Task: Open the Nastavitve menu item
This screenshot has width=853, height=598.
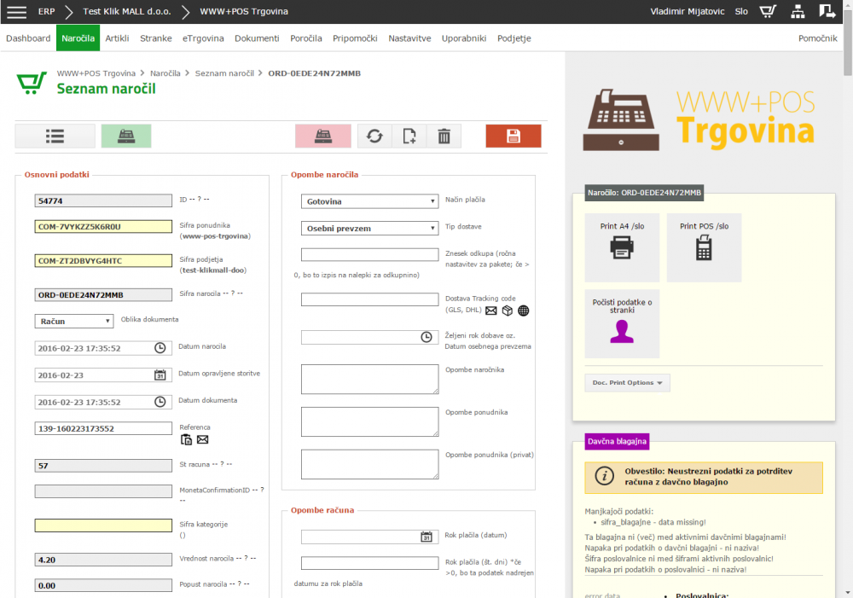Action: tap(409, 38)
